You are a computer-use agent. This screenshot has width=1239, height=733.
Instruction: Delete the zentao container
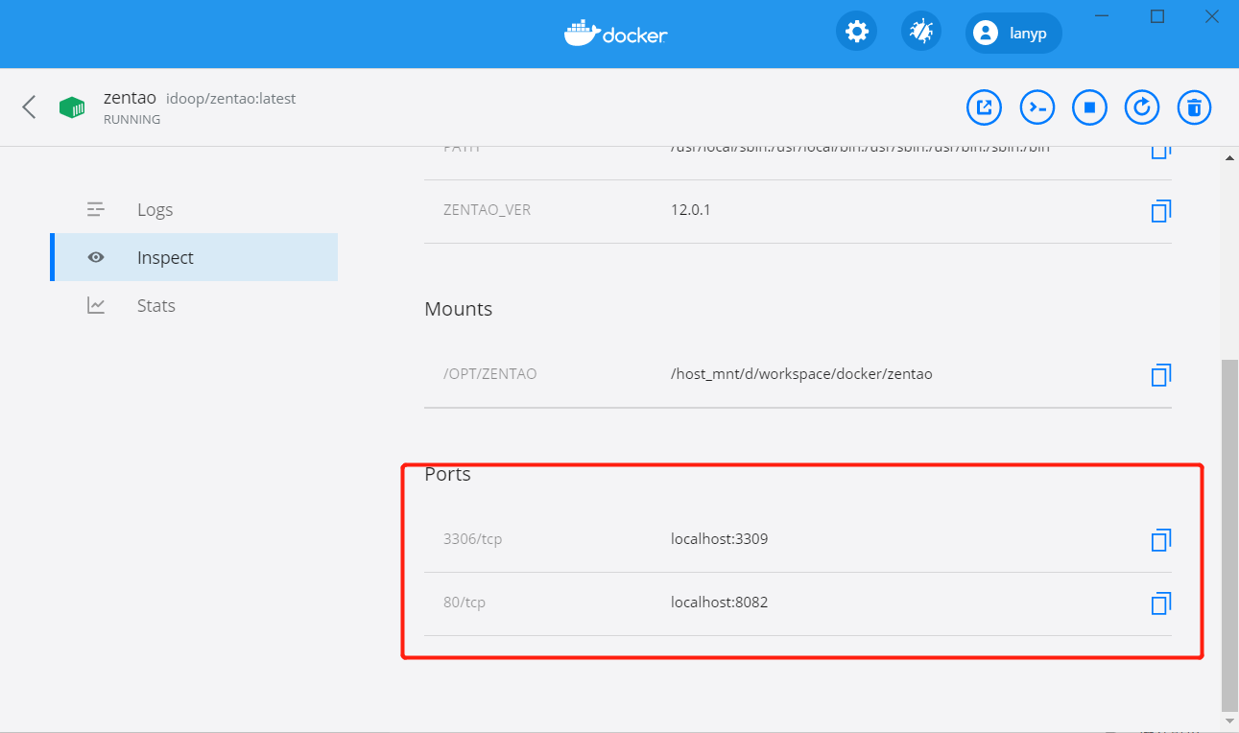coord(1194,107)
